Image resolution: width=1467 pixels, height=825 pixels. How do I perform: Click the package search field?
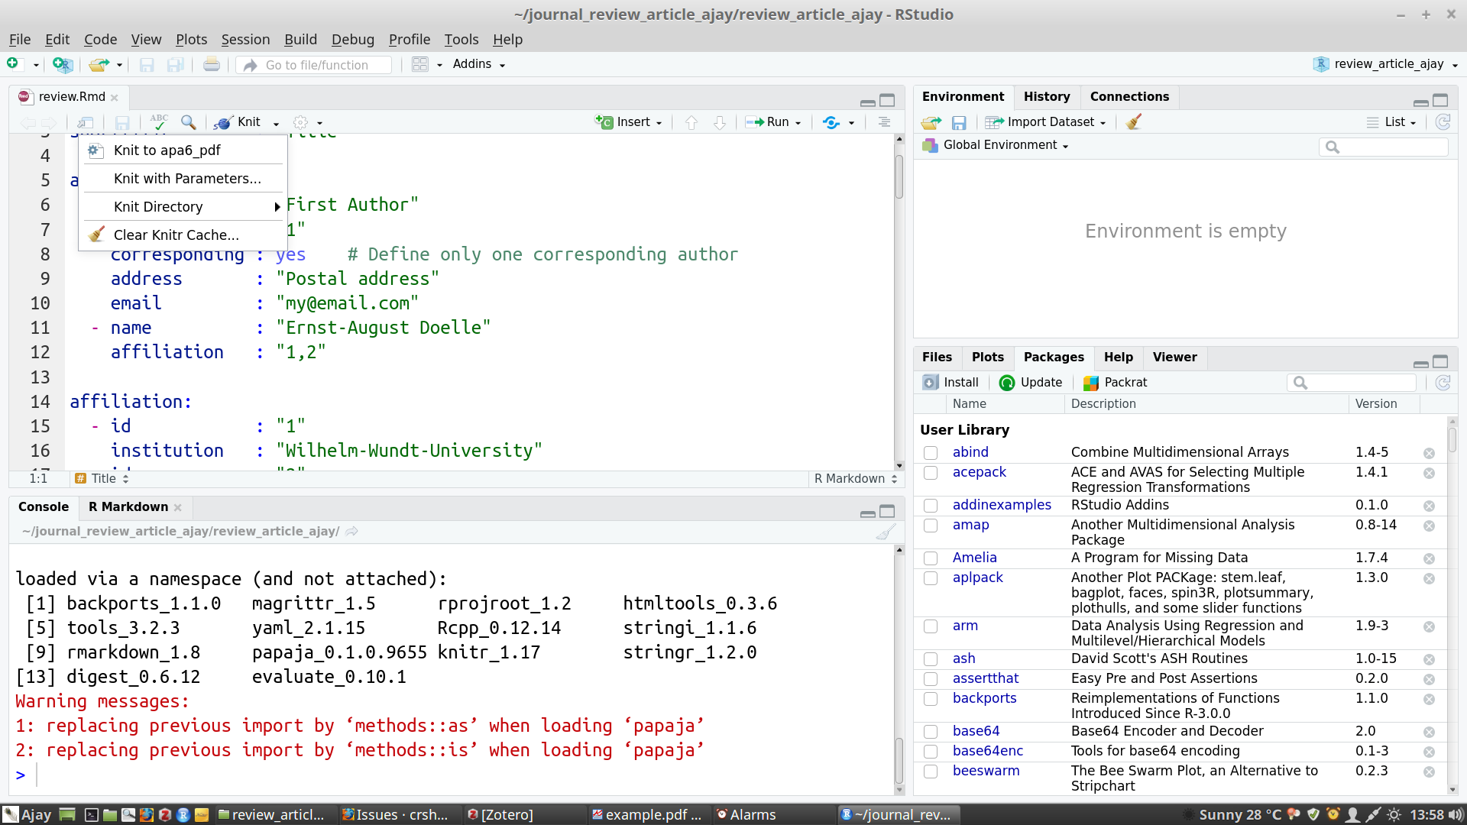[1352, 382]
